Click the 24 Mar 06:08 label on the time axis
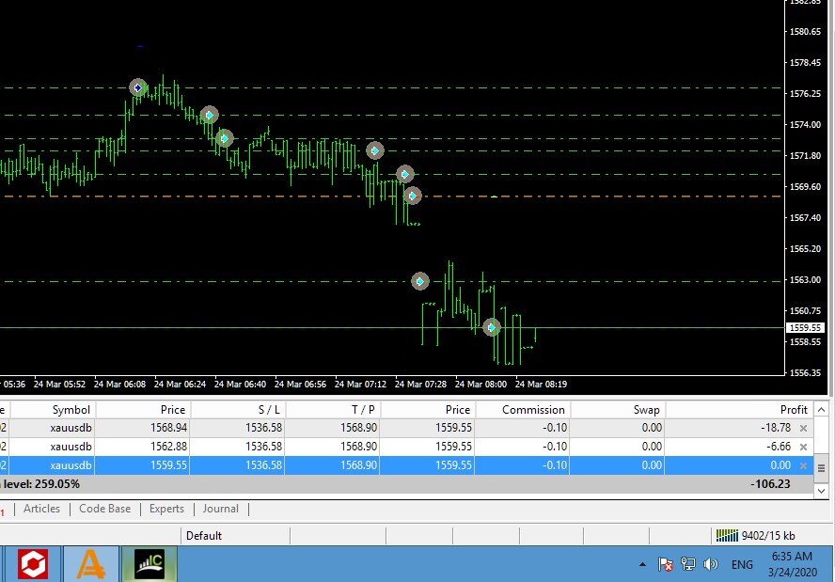This screenshot has height=582, width=835. [x=119, y=384]
